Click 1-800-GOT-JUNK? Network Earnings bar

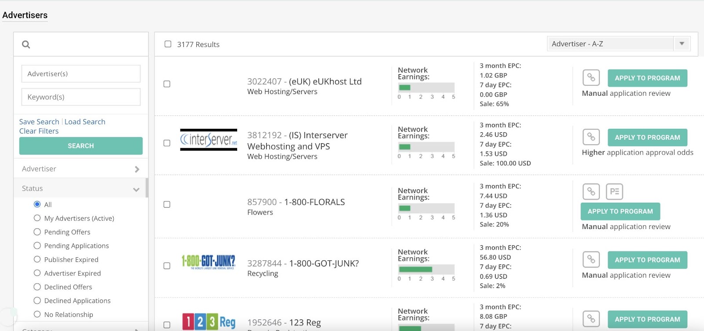click(426, 269)
